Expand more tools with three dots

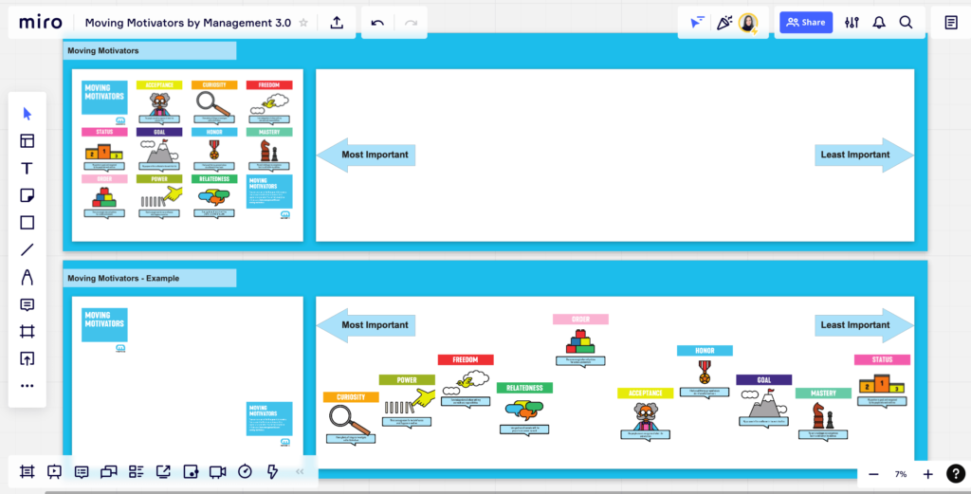[27, 386]
